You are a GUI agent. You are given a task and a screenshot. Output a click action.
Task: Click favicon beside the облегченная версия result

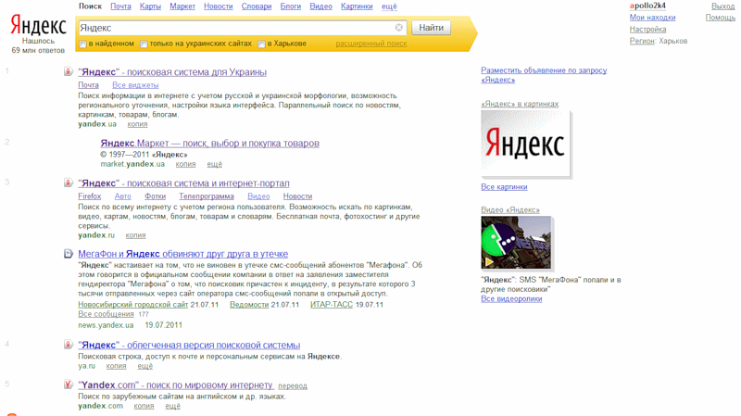click(x=69, y=345)
